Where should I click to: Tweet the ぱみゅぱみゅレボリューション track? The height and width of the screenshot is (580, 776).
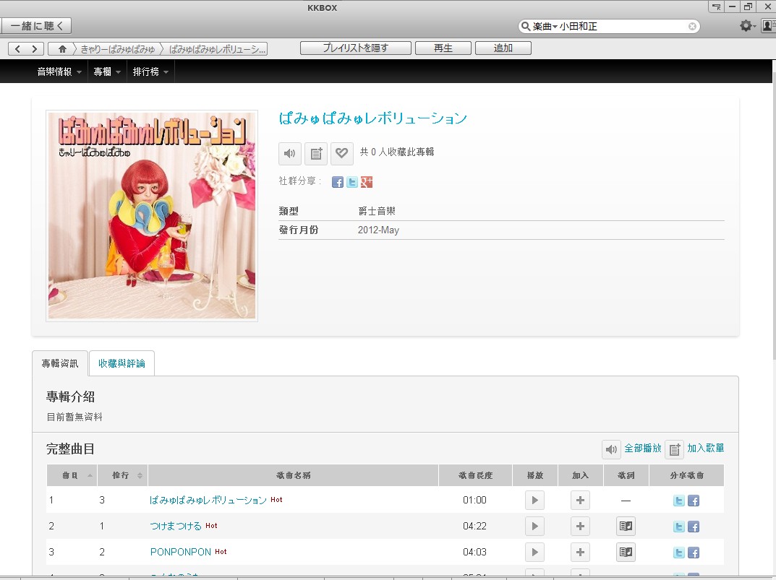(679, 501)
